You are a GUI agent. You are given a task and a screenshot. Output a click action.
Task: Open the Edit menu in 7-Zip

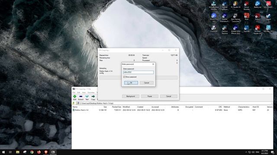pos(79,93)
